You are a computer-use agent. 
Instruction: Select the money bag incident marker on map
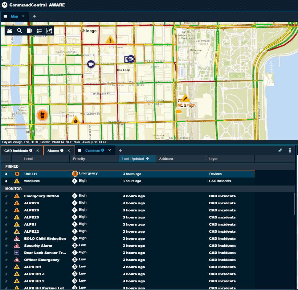pos(76,120)
